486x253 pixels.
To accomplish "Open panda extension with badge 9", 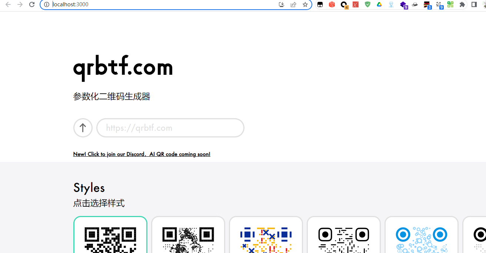I will 439,5.
